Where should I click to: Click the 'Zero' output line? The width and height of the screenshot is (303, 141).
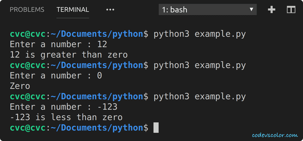coord(20,86)
